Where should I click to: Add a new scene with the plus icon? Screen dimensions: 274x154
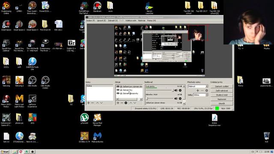pyautogui.click(x=89, y=103)
